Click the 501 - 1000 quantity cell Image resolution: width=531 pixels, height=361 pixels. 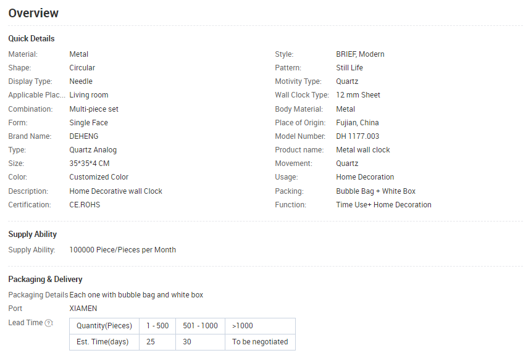point(200,326)
